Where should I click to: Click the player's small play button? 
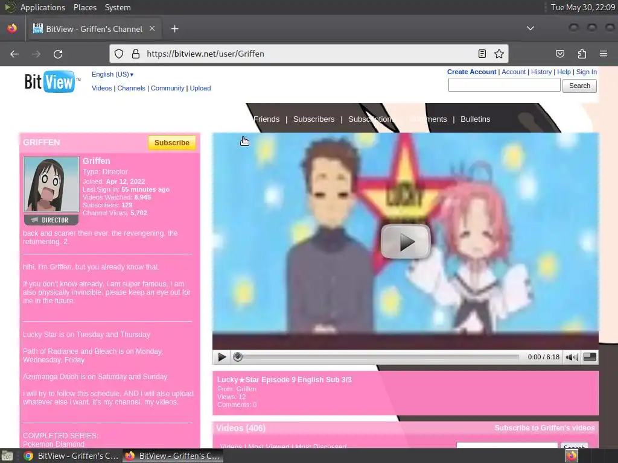[x=222, y=357]
